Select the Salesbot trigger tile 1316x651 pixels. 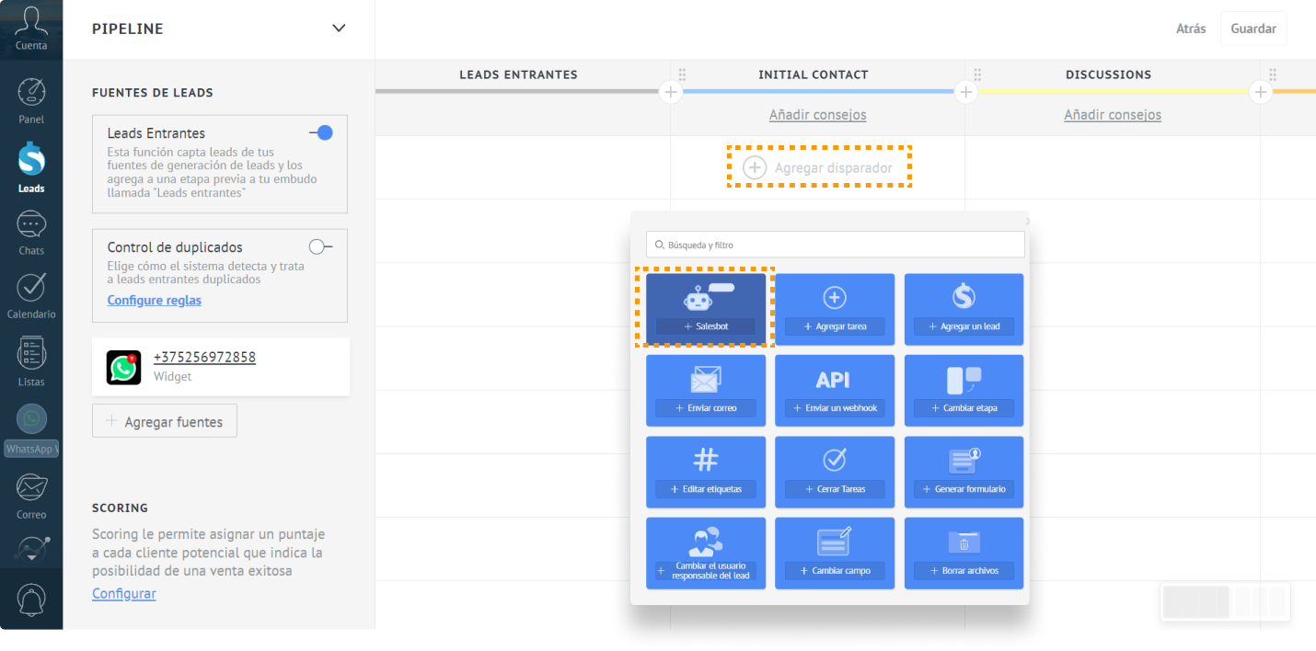[706, 308]
